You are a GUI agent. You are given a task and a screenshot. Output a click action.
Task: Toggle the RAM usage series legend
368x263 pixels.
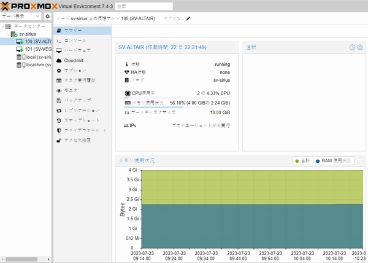pos(334,161)
